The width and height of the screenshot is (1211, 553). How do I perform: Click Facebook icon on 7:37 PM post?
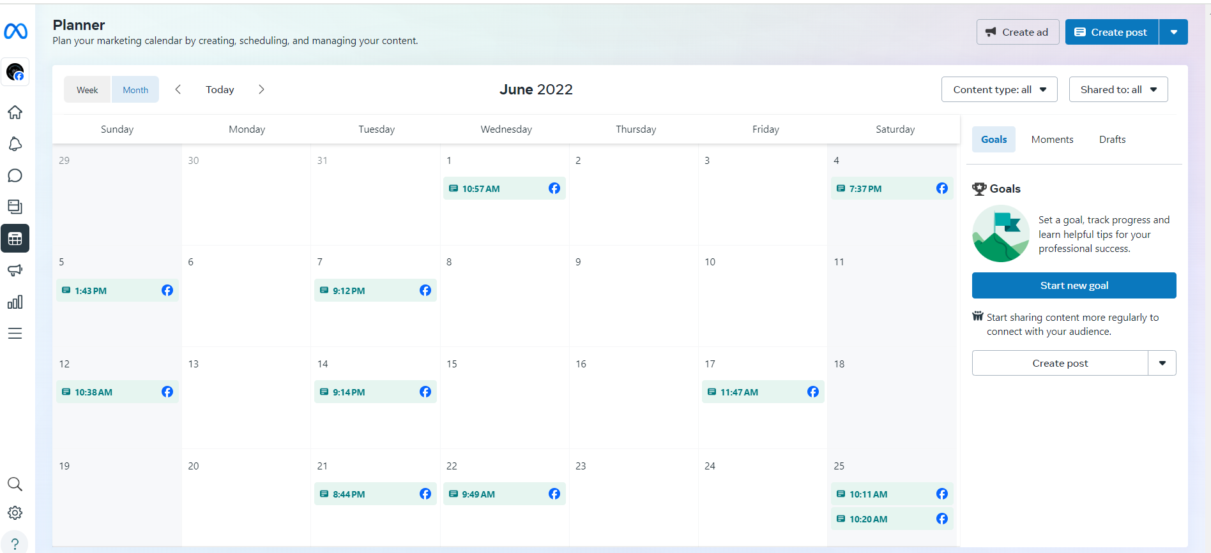coord(942,188)
